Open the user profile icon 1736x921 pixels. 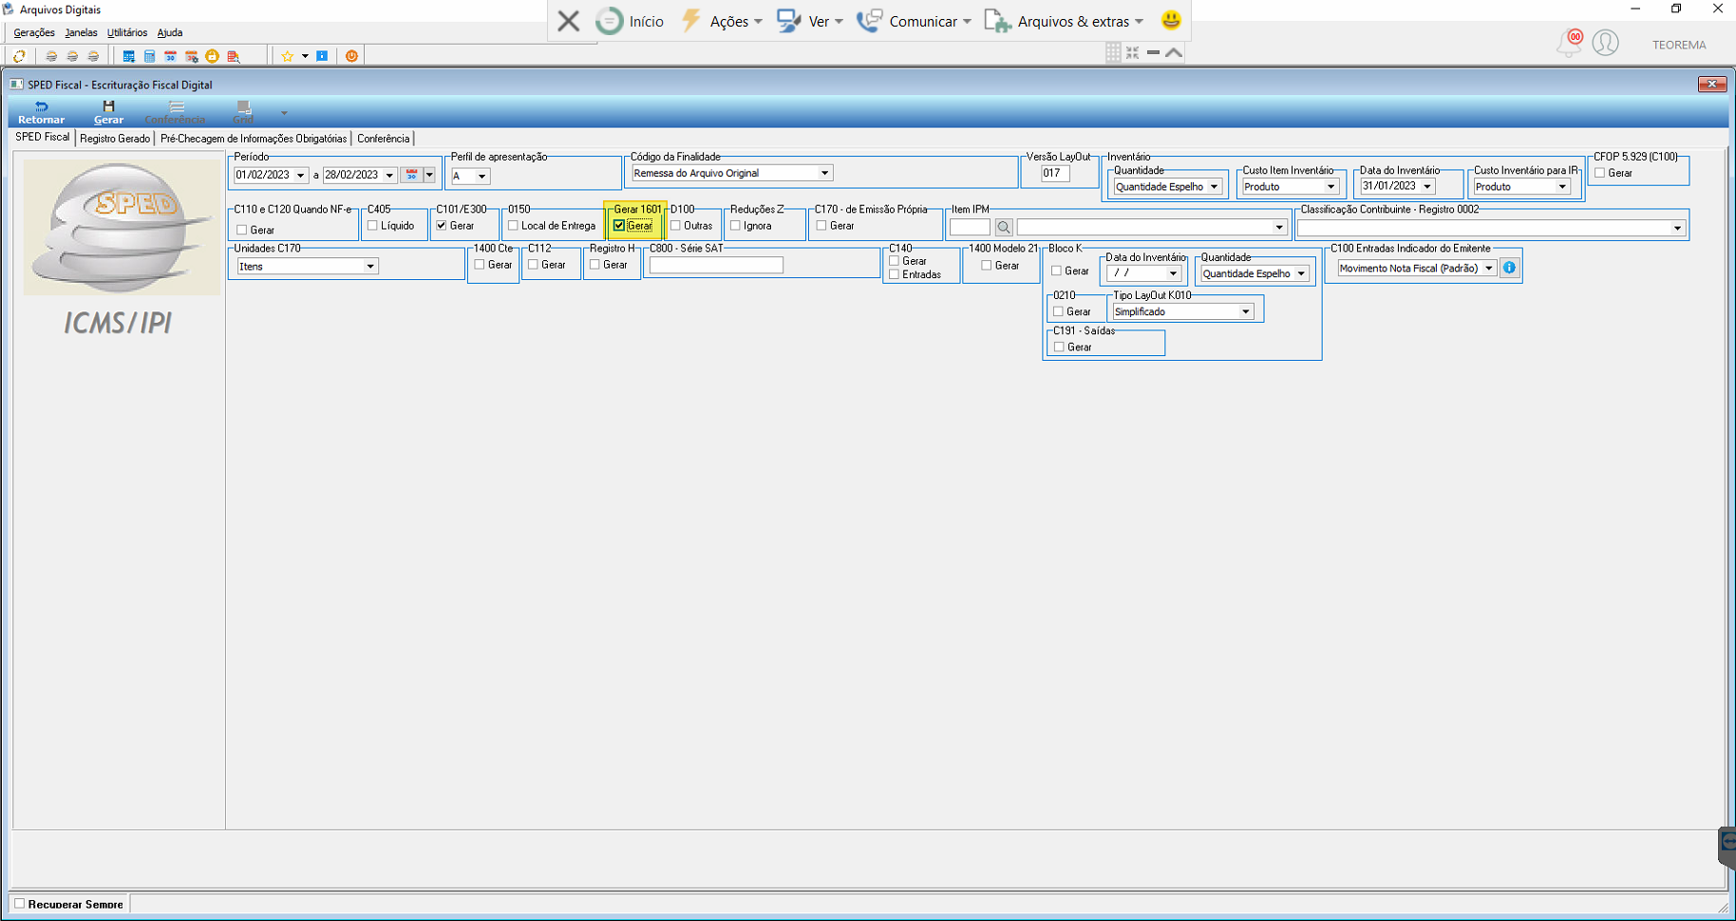[x=1605, y=43]
